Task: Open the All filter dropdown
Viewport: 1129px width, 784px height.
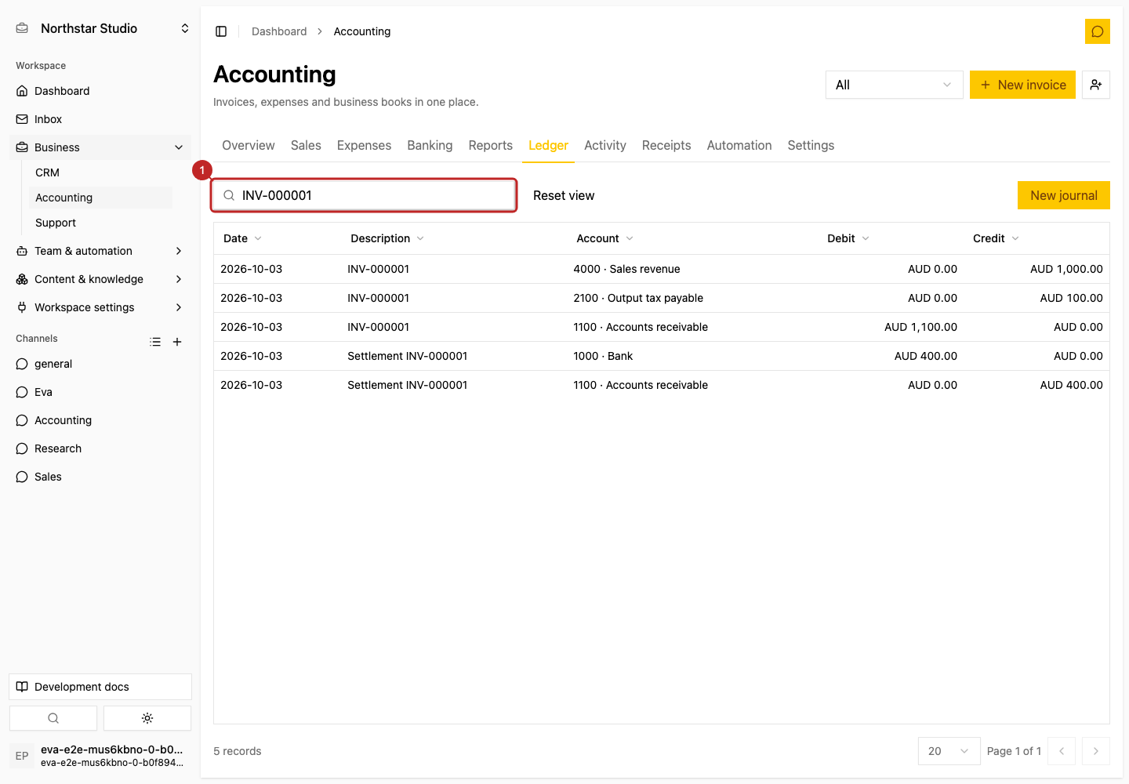Action: 894,85
